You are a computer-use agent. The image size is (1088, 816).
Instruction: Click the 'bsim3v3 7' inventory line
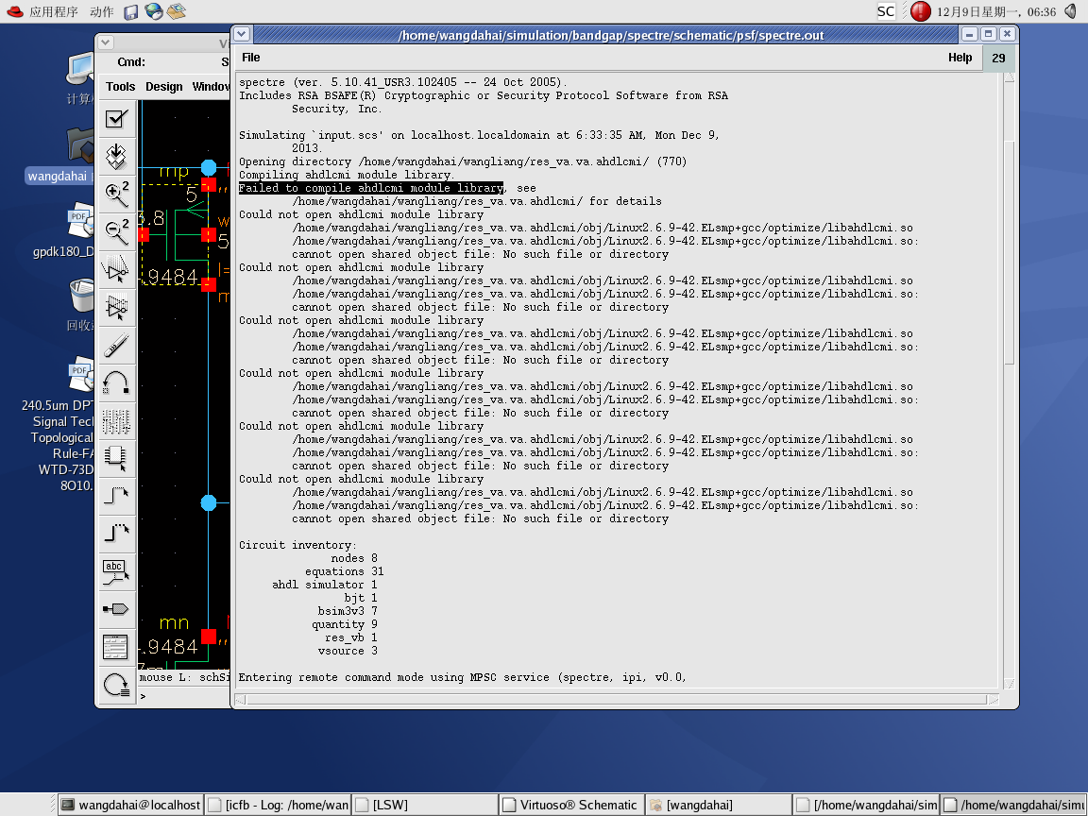[x=348, y=611]
